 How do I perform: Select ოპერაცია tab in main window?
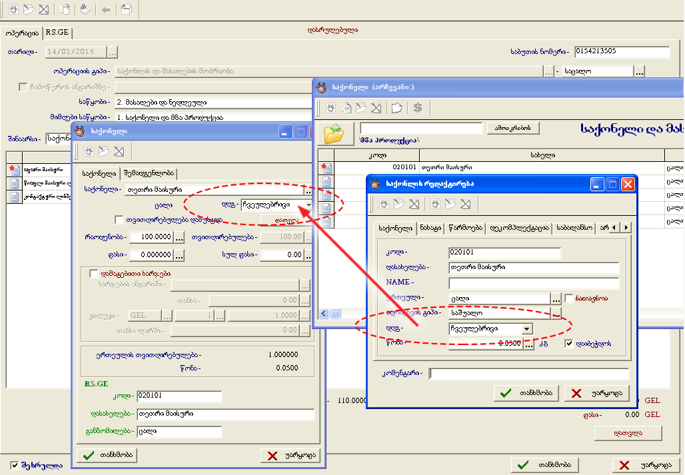pos(22,33)
